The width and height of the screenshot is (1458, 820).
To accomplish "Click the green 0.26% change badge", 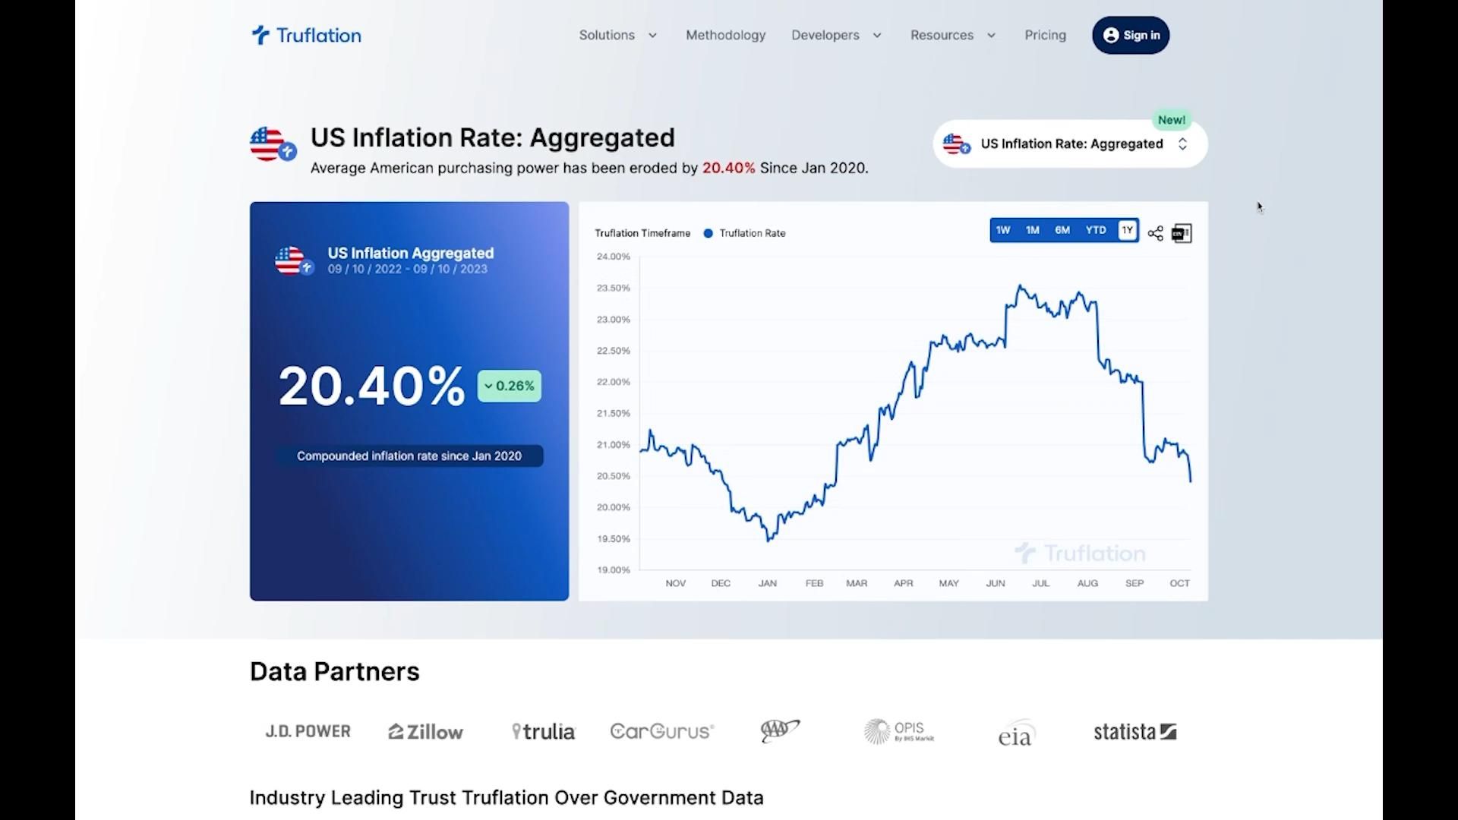I will [509, 386].
